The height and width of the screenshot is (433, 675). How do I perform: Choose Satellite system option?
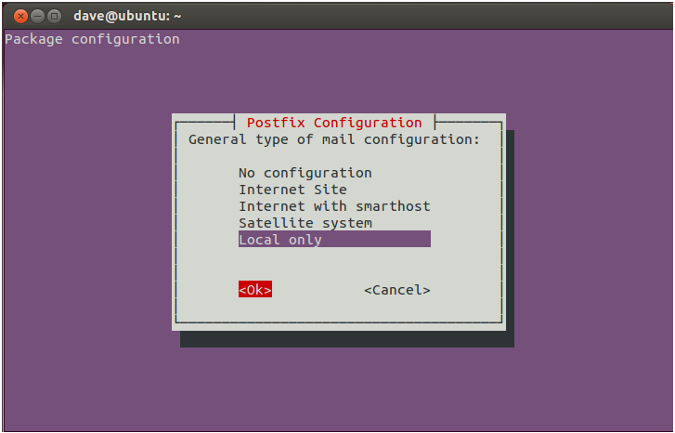(x=305, y=223)
